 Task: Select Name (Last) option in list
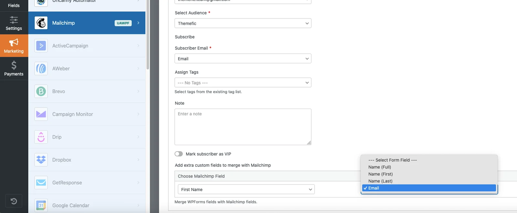(x=380, y=181)
